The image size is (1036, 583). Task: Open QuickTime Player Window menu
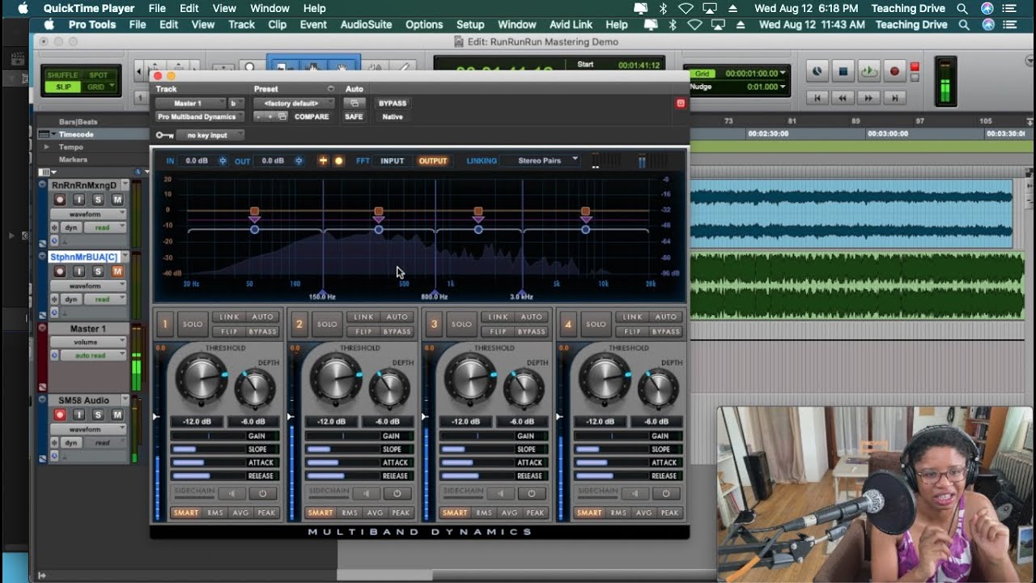click(x=270, y=8)
